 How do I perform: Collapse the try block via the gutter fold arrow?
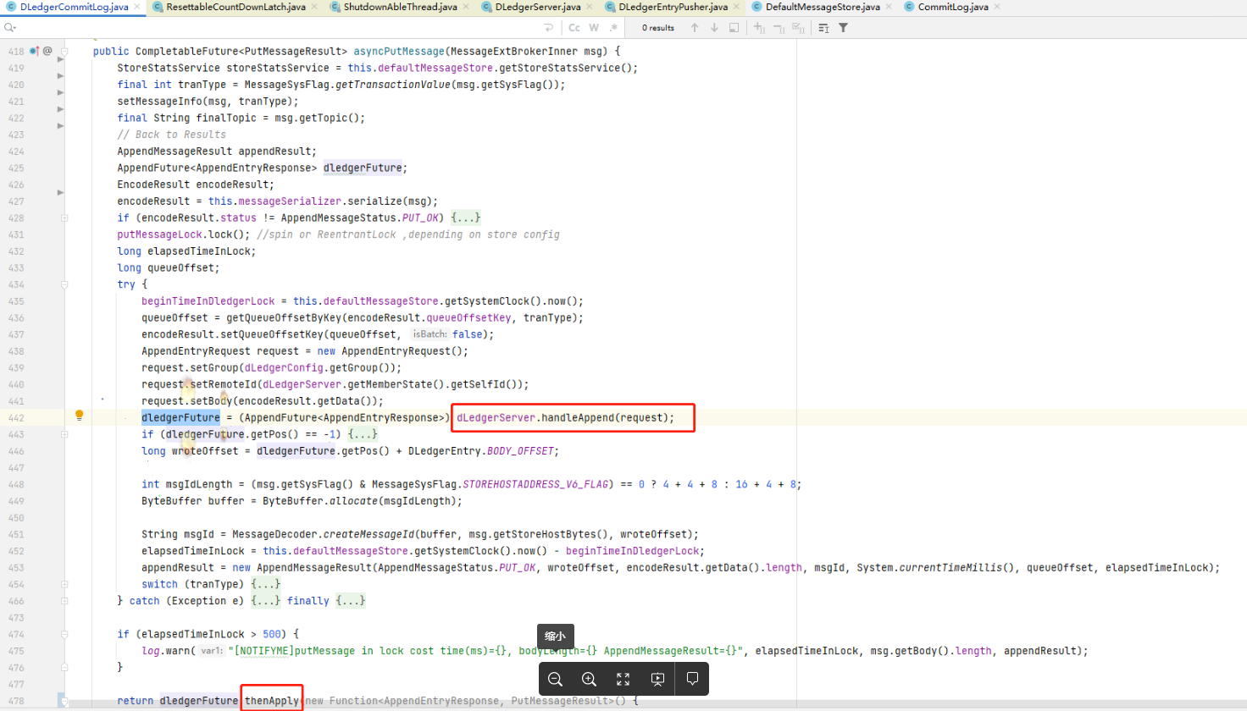(x=64, y=284)
